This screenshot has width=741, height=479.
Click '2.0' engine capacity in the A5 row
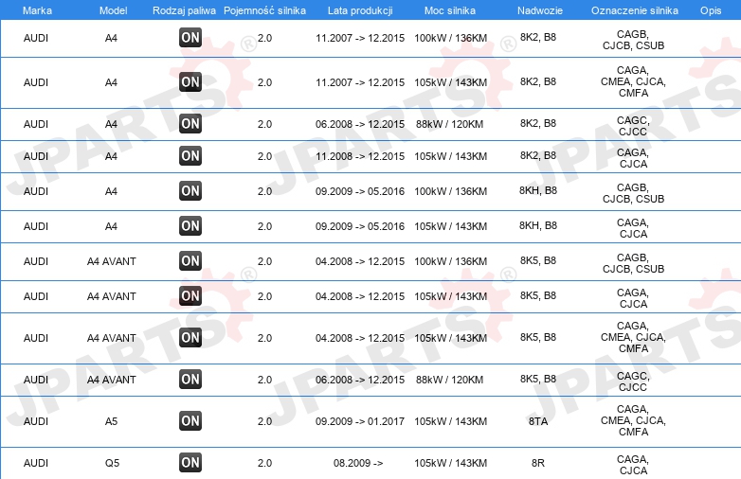pyautogui.click(x=264, y=421)
